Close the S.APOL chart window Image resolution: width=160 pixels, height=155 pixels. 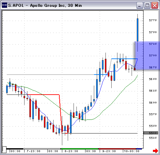click(x=155, y=5)
